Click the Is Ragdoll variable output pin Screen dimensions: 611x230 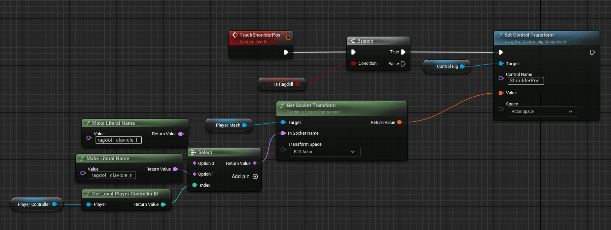[297, 84]
